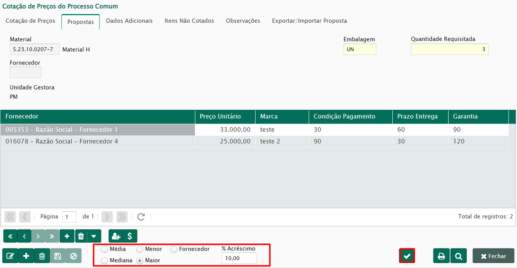
Task: Open Exportar/Importar Proposta tab
Action: click(x=309, y=21)
